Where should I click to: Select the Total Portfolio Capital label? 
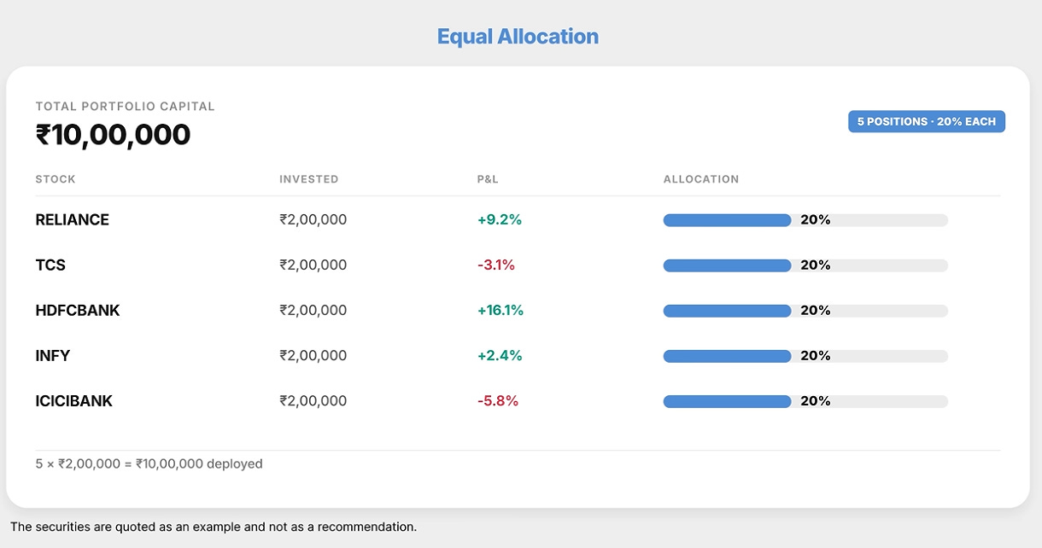126,107
